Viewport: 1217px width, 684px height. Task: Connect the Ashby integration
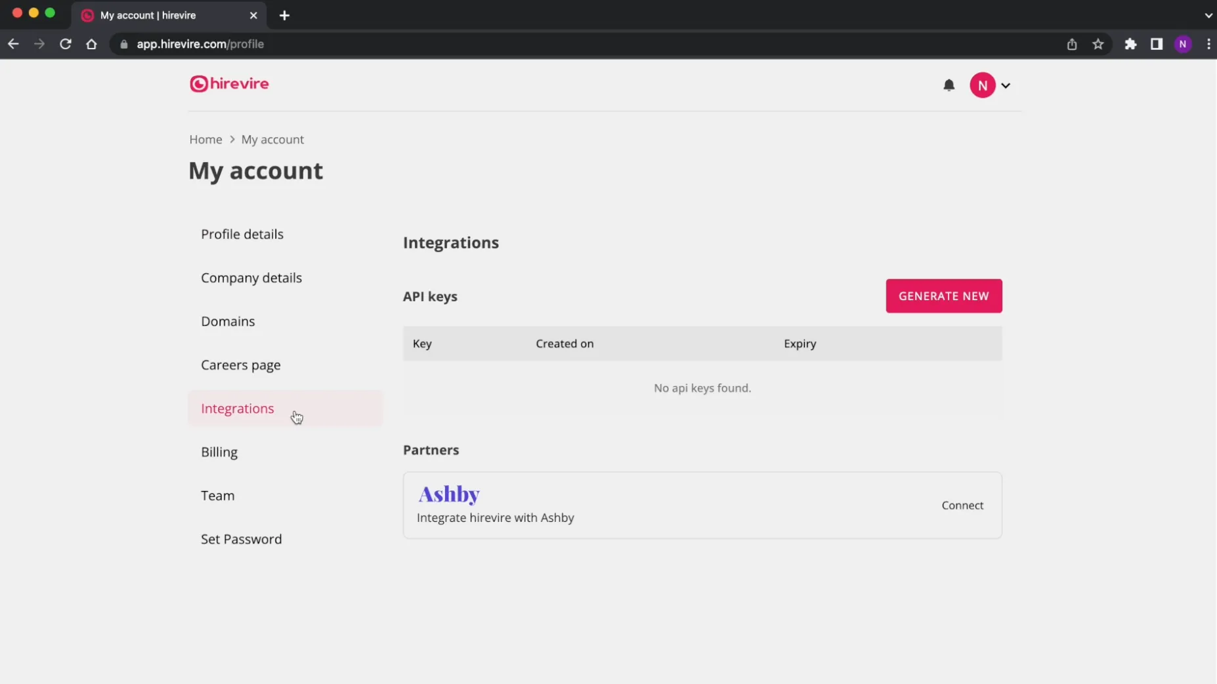(962, 505)
